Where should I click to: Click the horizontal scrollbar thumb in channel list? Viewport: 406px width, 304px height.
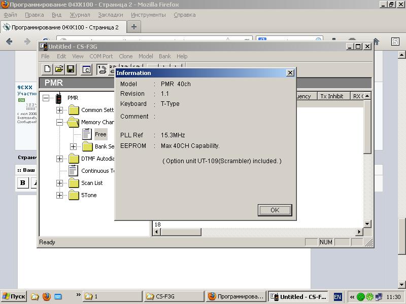click(x=181, y=232)
